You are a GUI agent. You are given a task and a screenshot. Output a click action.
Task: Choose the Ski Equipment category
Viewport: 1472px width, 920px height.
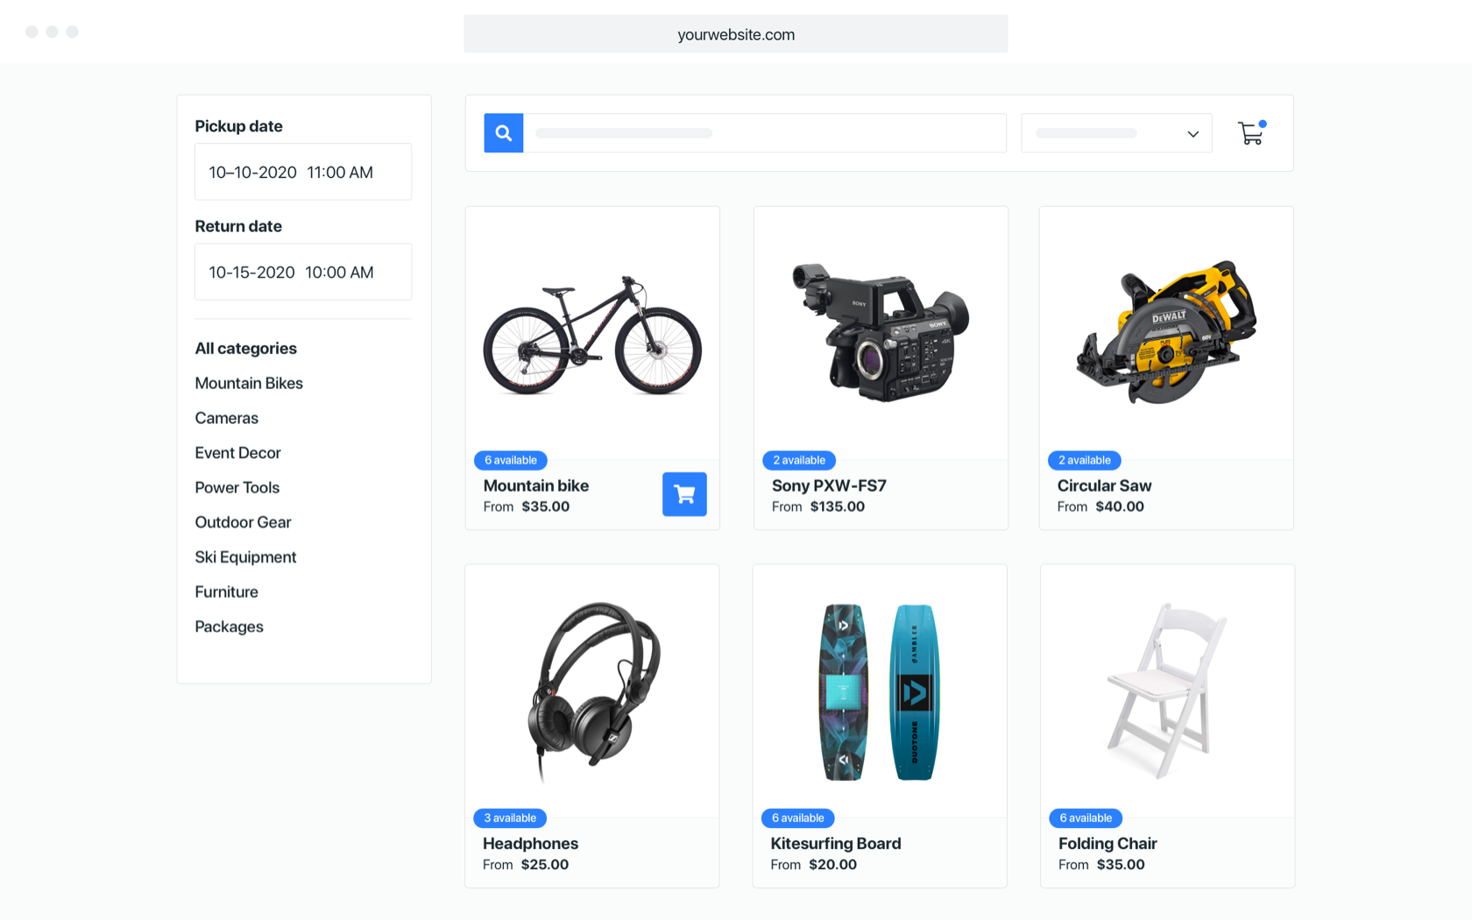pyautogui.click(x=245, y=557)
